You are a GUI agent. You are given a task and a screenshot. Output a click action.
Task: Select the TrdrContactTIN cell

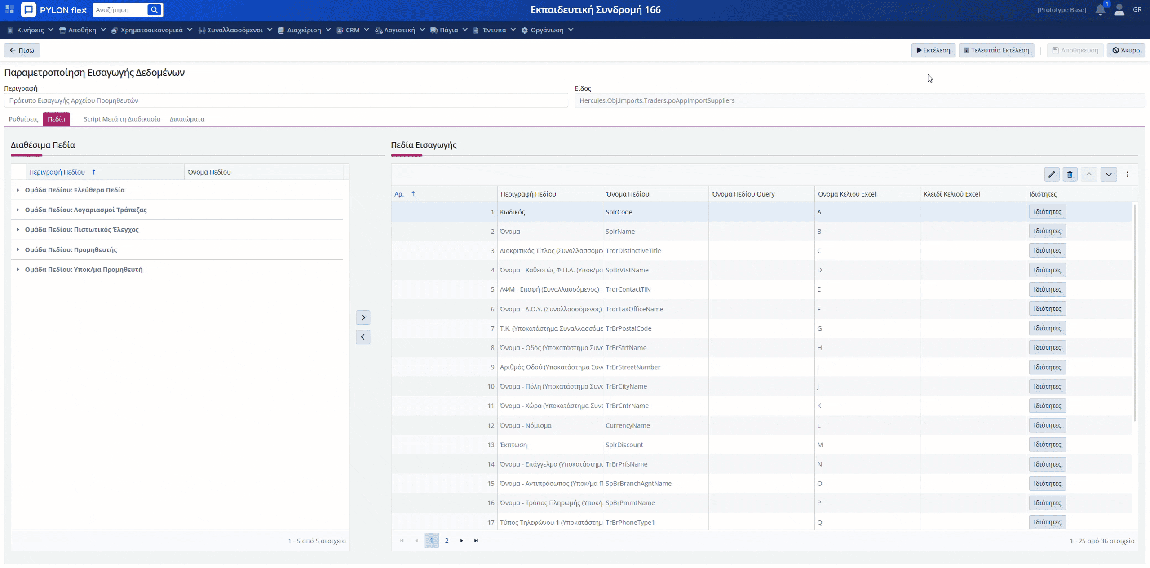click(655, 289)
